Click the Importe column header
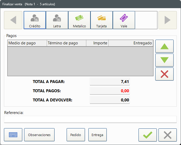 (97, 43)
